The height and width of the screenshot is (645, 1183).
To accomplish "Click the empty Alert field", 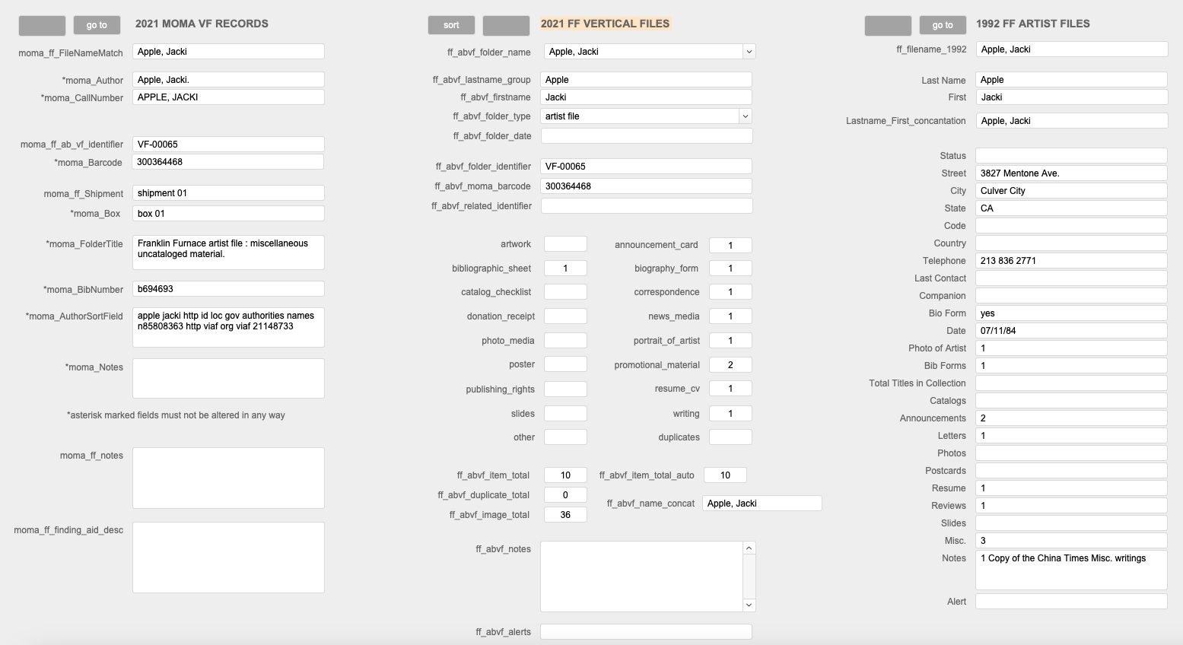I will click(1070, 602).
